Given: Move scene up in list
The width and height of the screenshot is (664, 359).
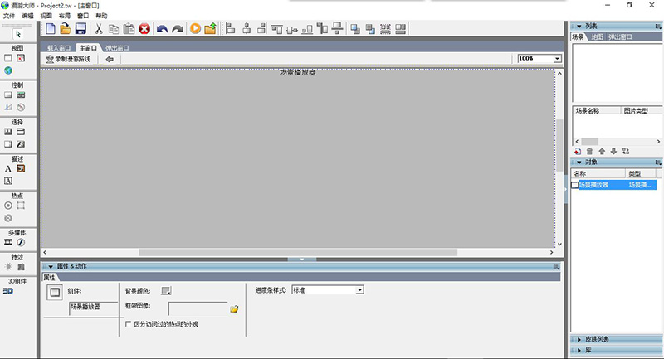Looking at the screenshot, I should point(602,152).
